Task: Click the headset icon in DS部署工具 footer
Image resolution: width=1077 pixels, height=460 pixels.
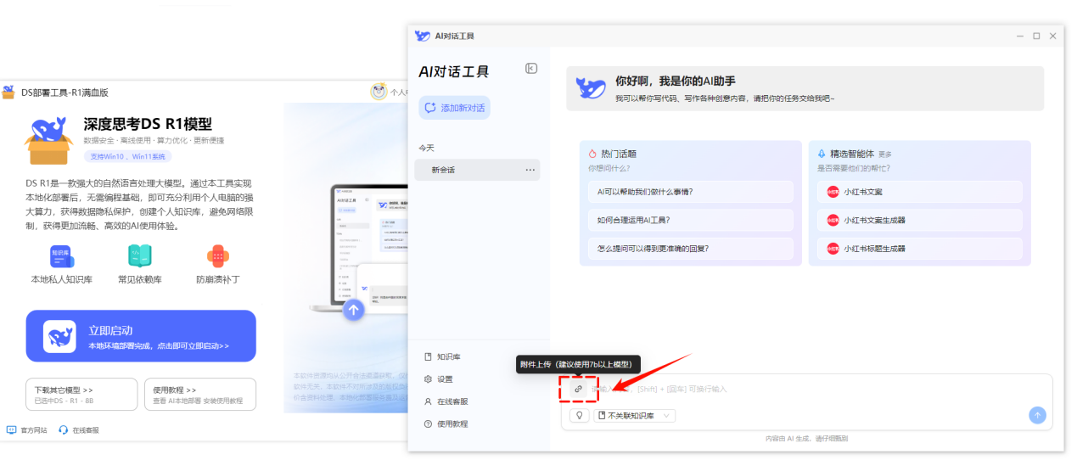Action: (x=64, y=430)
